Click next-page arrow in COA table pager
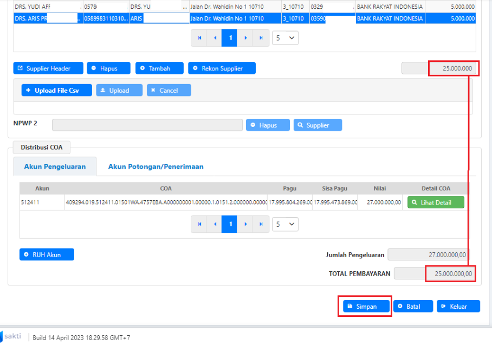 [245, 224]
